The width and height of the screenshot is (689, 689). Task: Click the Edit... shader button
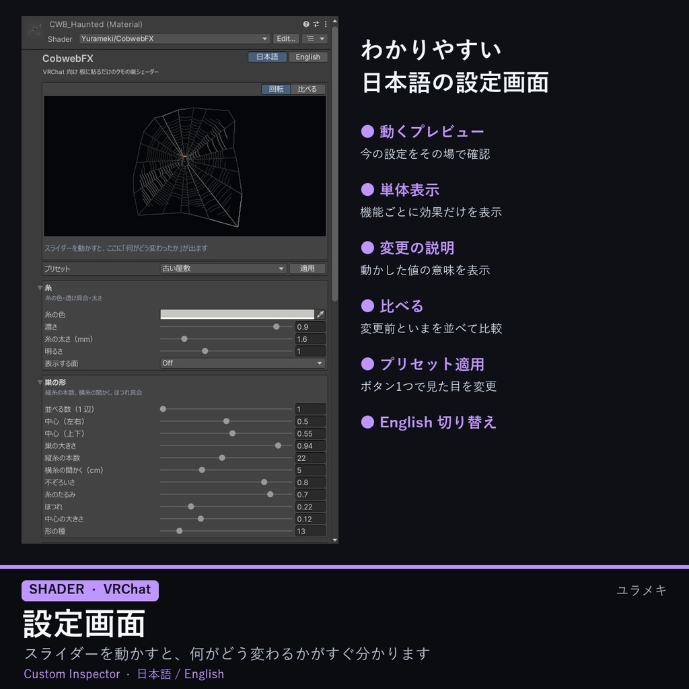(x=285, y=38)
